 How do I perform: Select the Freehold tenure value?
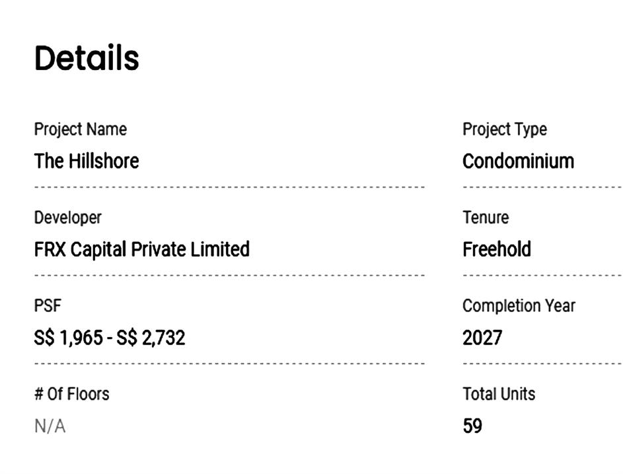point(497,250)
